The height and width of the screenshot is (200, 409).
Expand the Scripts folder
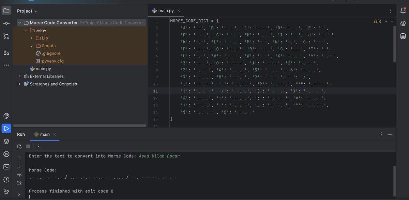32,46
